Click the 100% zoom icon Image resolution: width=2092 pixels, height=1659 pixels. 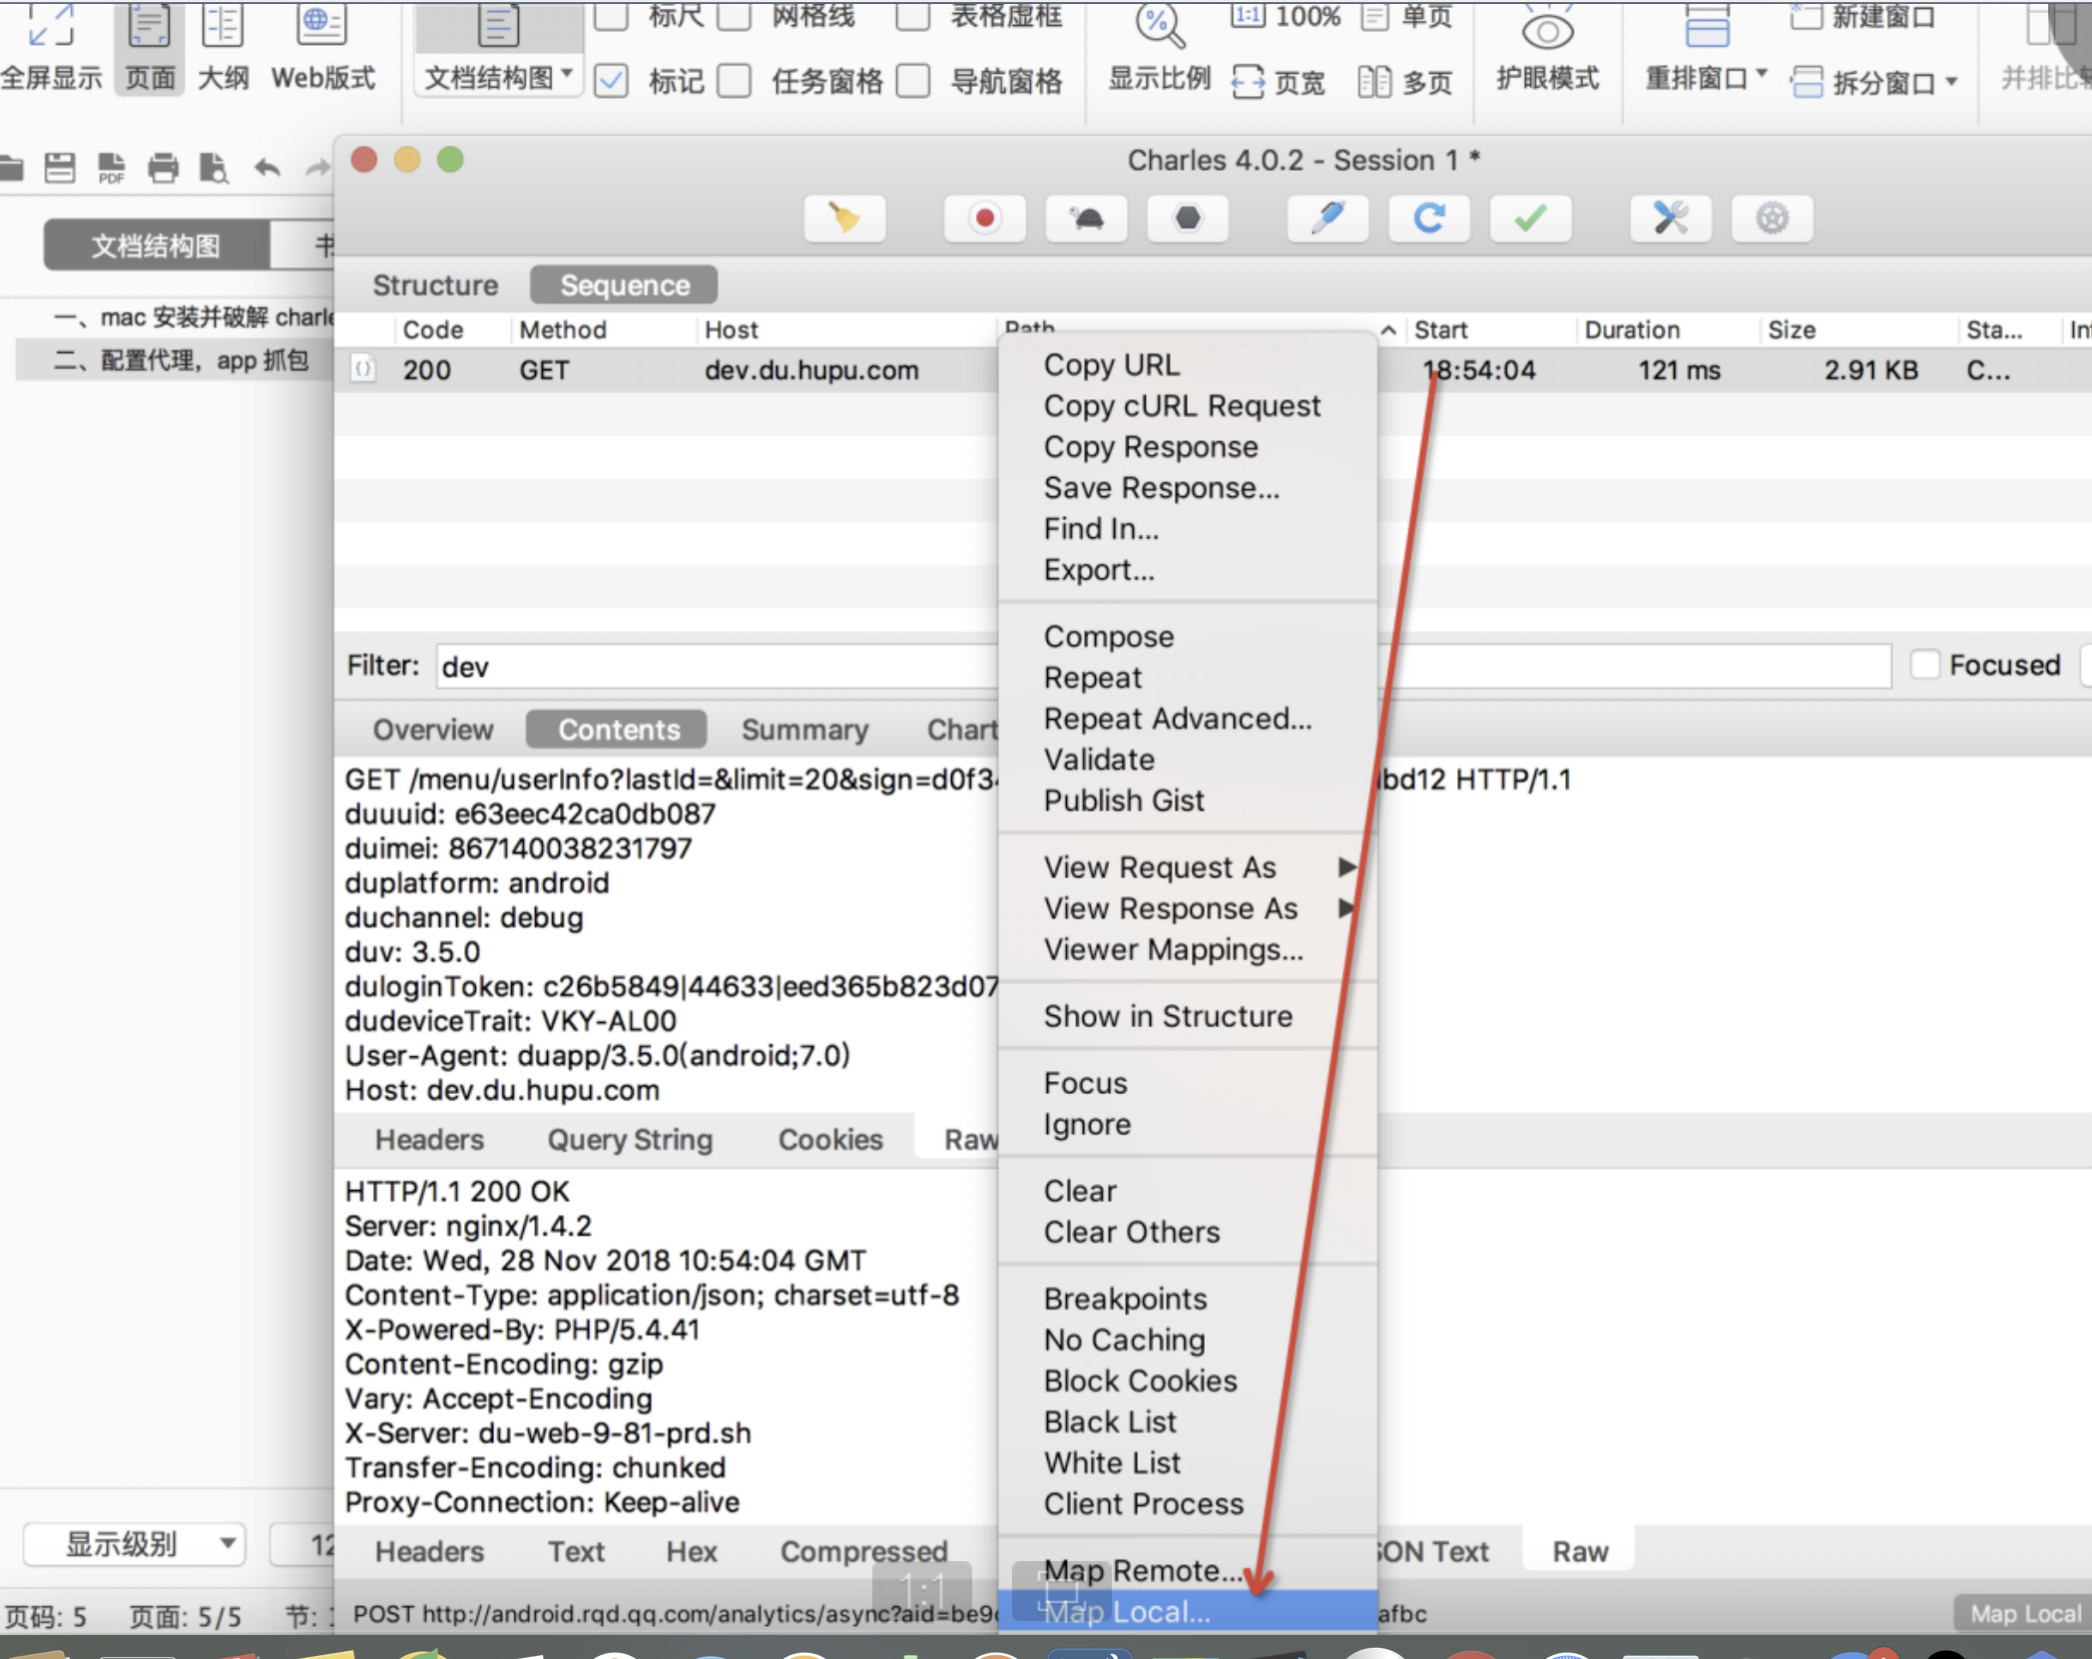pos(1248,15)
